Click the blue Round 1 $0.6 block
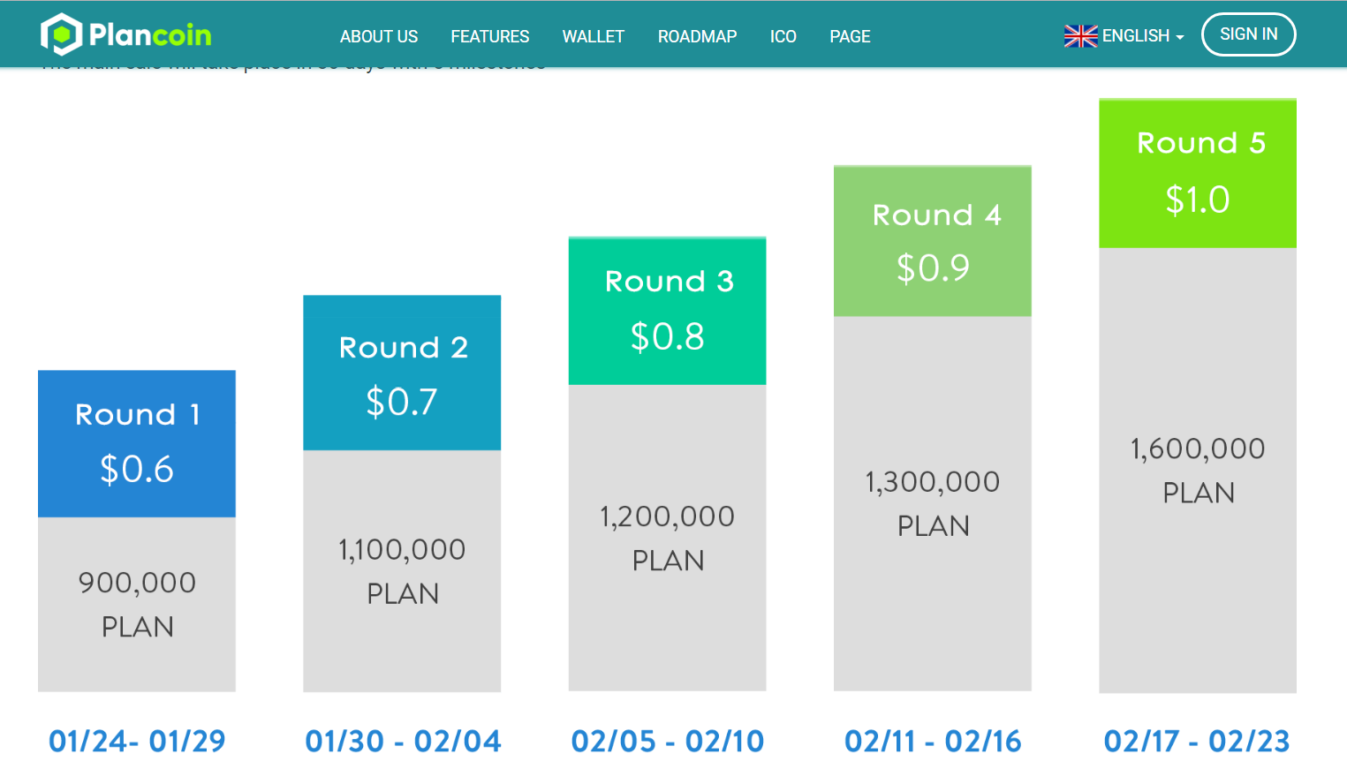 137,443
